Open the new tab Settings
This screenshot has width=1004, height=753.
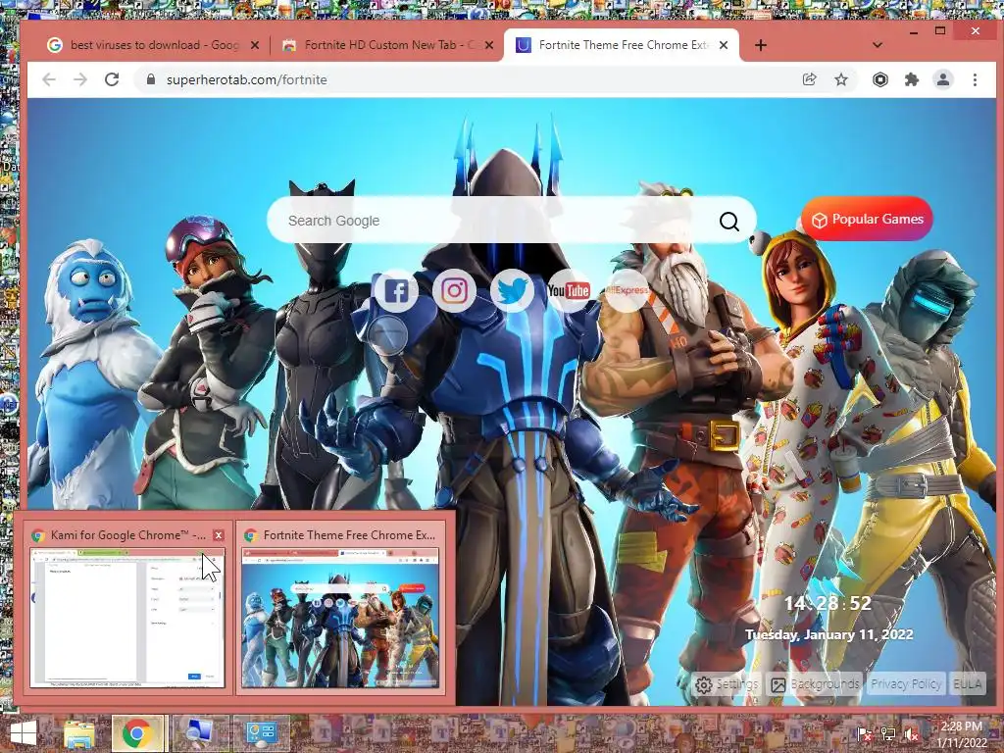(727, 684)
